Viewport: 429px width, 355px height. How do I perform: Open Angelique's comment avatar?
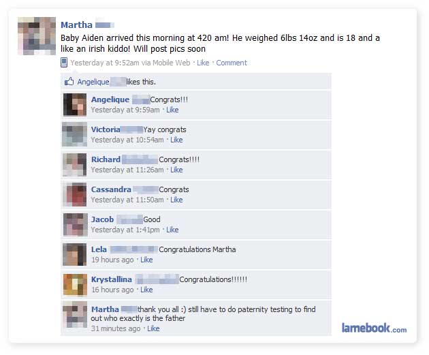[75, 105]
